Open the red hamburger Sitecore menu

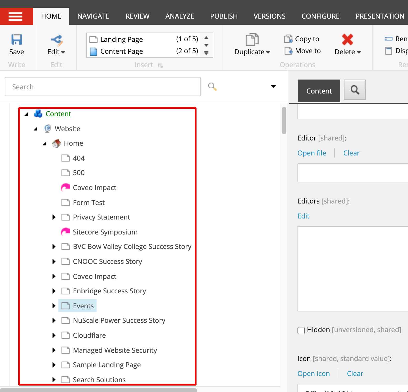16,16
